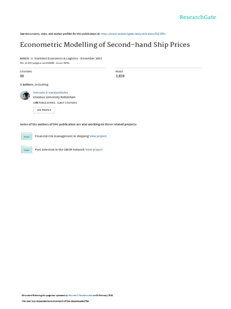This screenshot has height=309, width=231.
Task: Click the Financial risk management in shipping title
Action: click(62, 136)
